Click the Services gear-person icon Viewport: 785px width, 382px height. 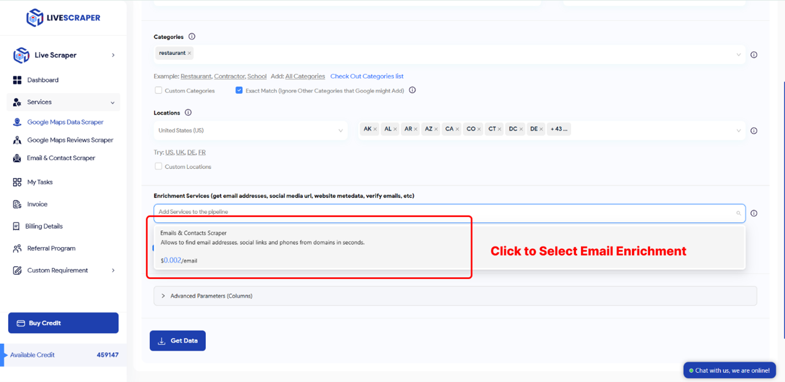pos(17,102)
